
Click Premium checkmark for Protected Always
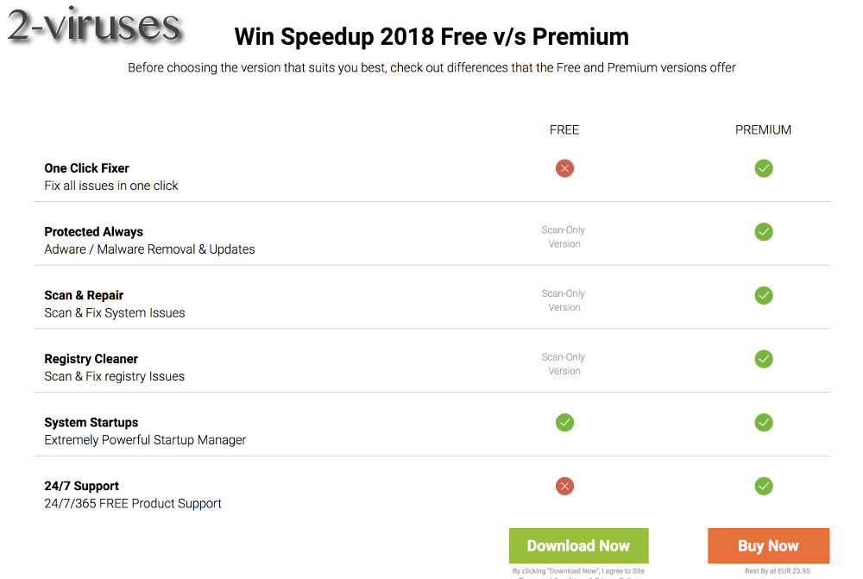pyautogui.click(x=764, y=232)
